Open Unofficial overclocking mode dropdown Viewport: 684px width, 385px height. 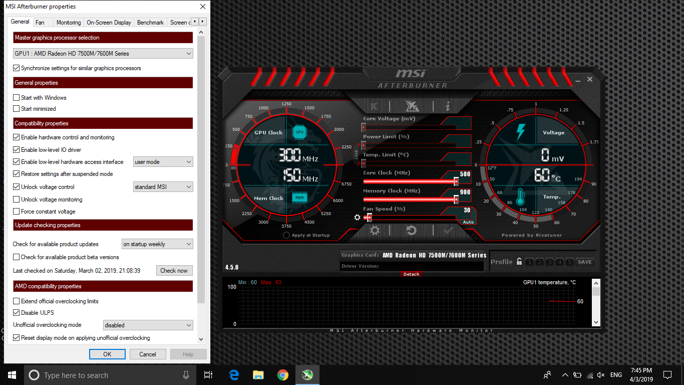pyautogui.click(x=148, y=325)
